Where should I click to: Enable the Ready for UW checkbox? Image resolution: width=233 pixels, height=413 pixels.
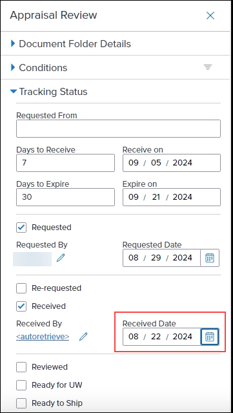click(21, 385)
